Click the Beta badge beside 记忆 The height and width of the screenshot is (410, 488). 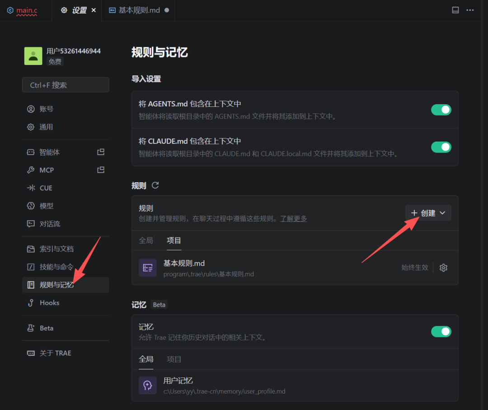pyautogui.click(x=159, y=305)
